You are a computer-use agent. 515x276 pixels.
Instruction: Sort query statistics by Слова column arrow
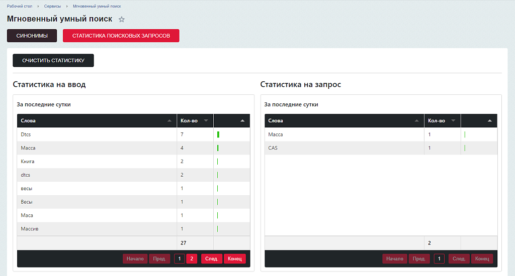pos(416,121)
